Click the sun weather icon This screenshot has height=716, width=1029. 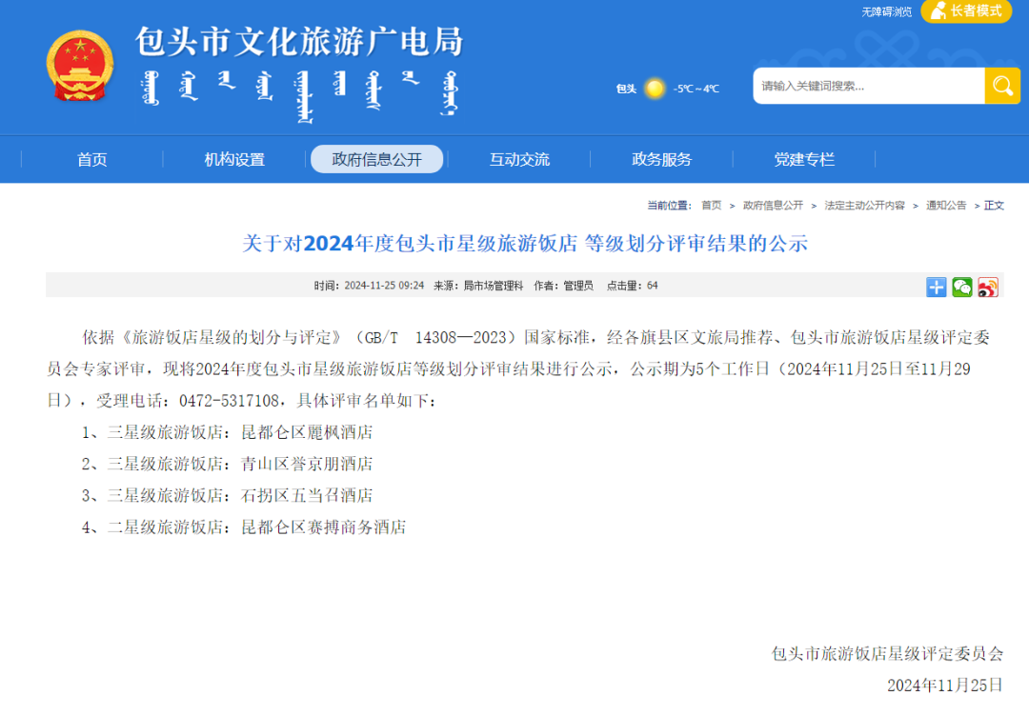tap(655, 89)
